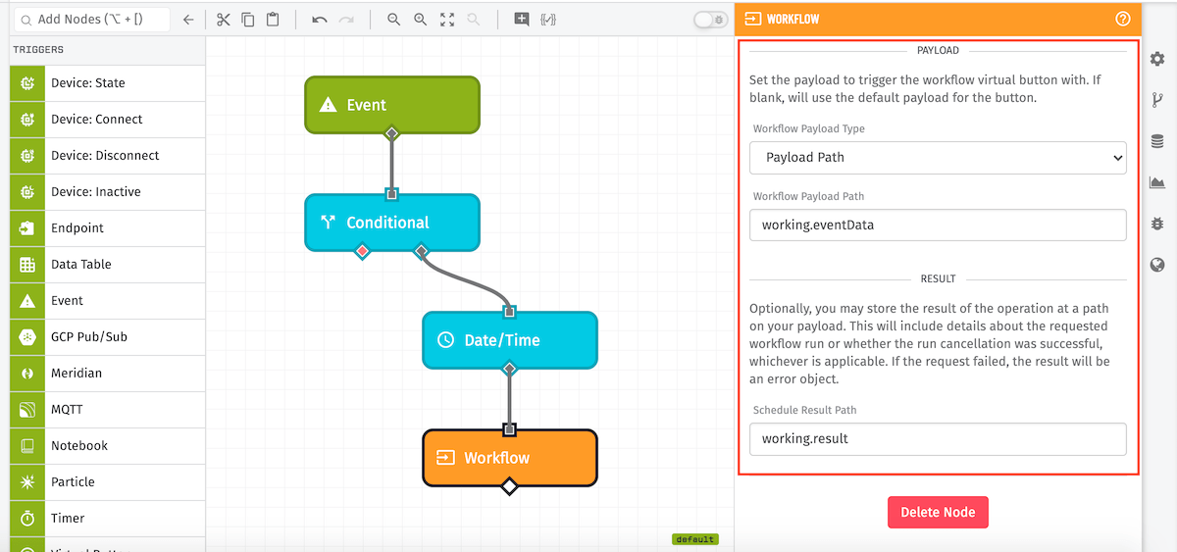Click the Date/Time node's output connector

509,369
